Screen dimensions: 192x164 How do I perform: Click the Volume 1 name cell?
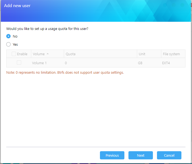click(39, 63)
